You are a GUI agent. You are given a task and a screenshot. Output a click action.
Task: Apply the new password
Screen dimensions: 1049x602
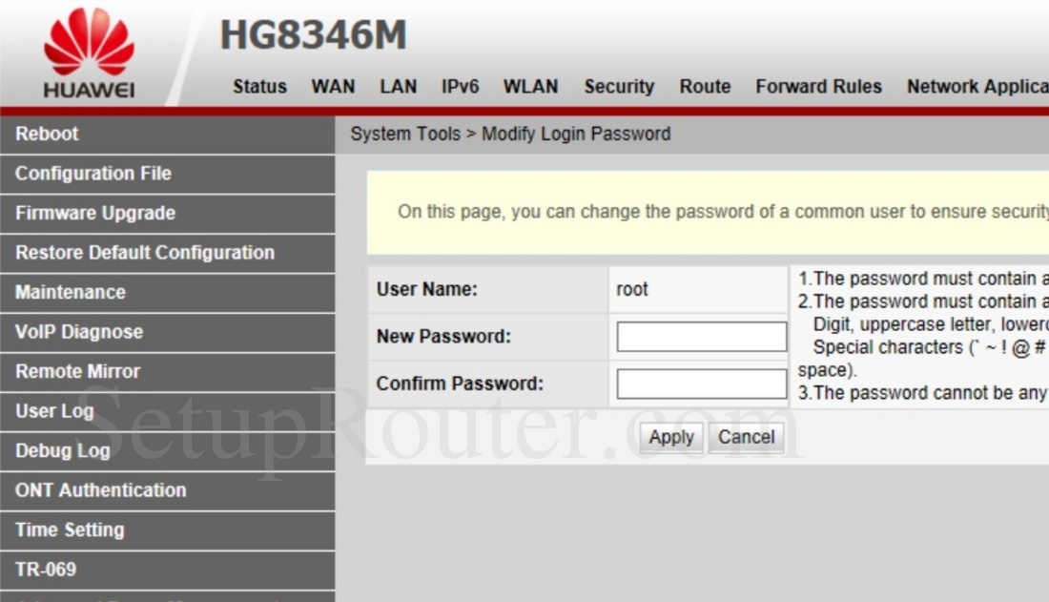point(671,437)
